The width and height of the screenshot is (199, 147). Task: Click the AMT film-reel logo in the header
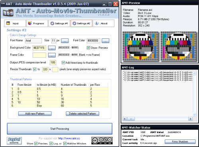pos(8,13)
